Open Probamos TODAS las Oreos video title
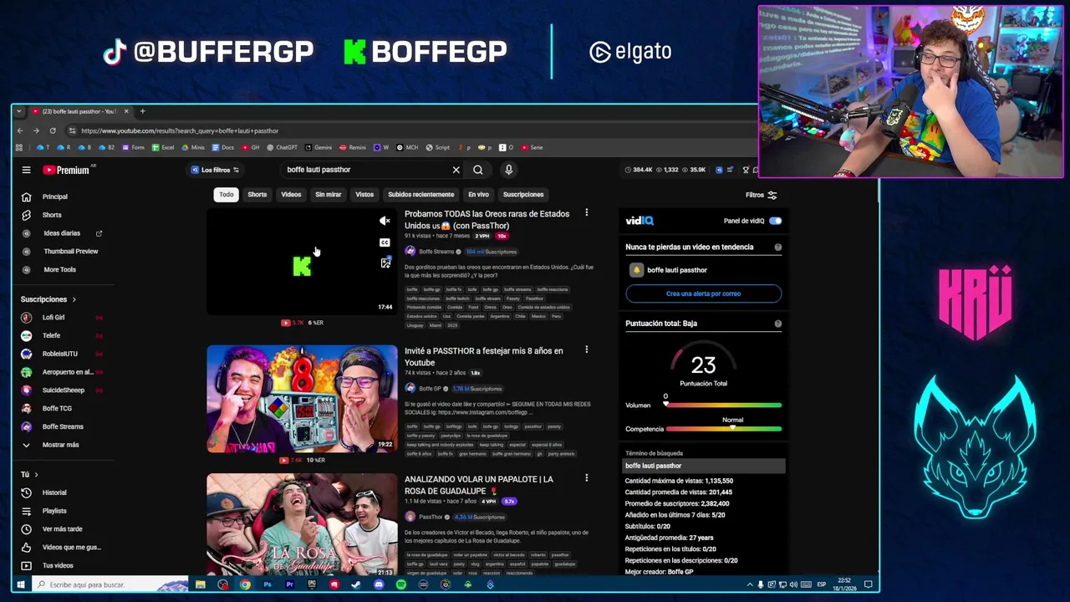 [x=487, y=220]
